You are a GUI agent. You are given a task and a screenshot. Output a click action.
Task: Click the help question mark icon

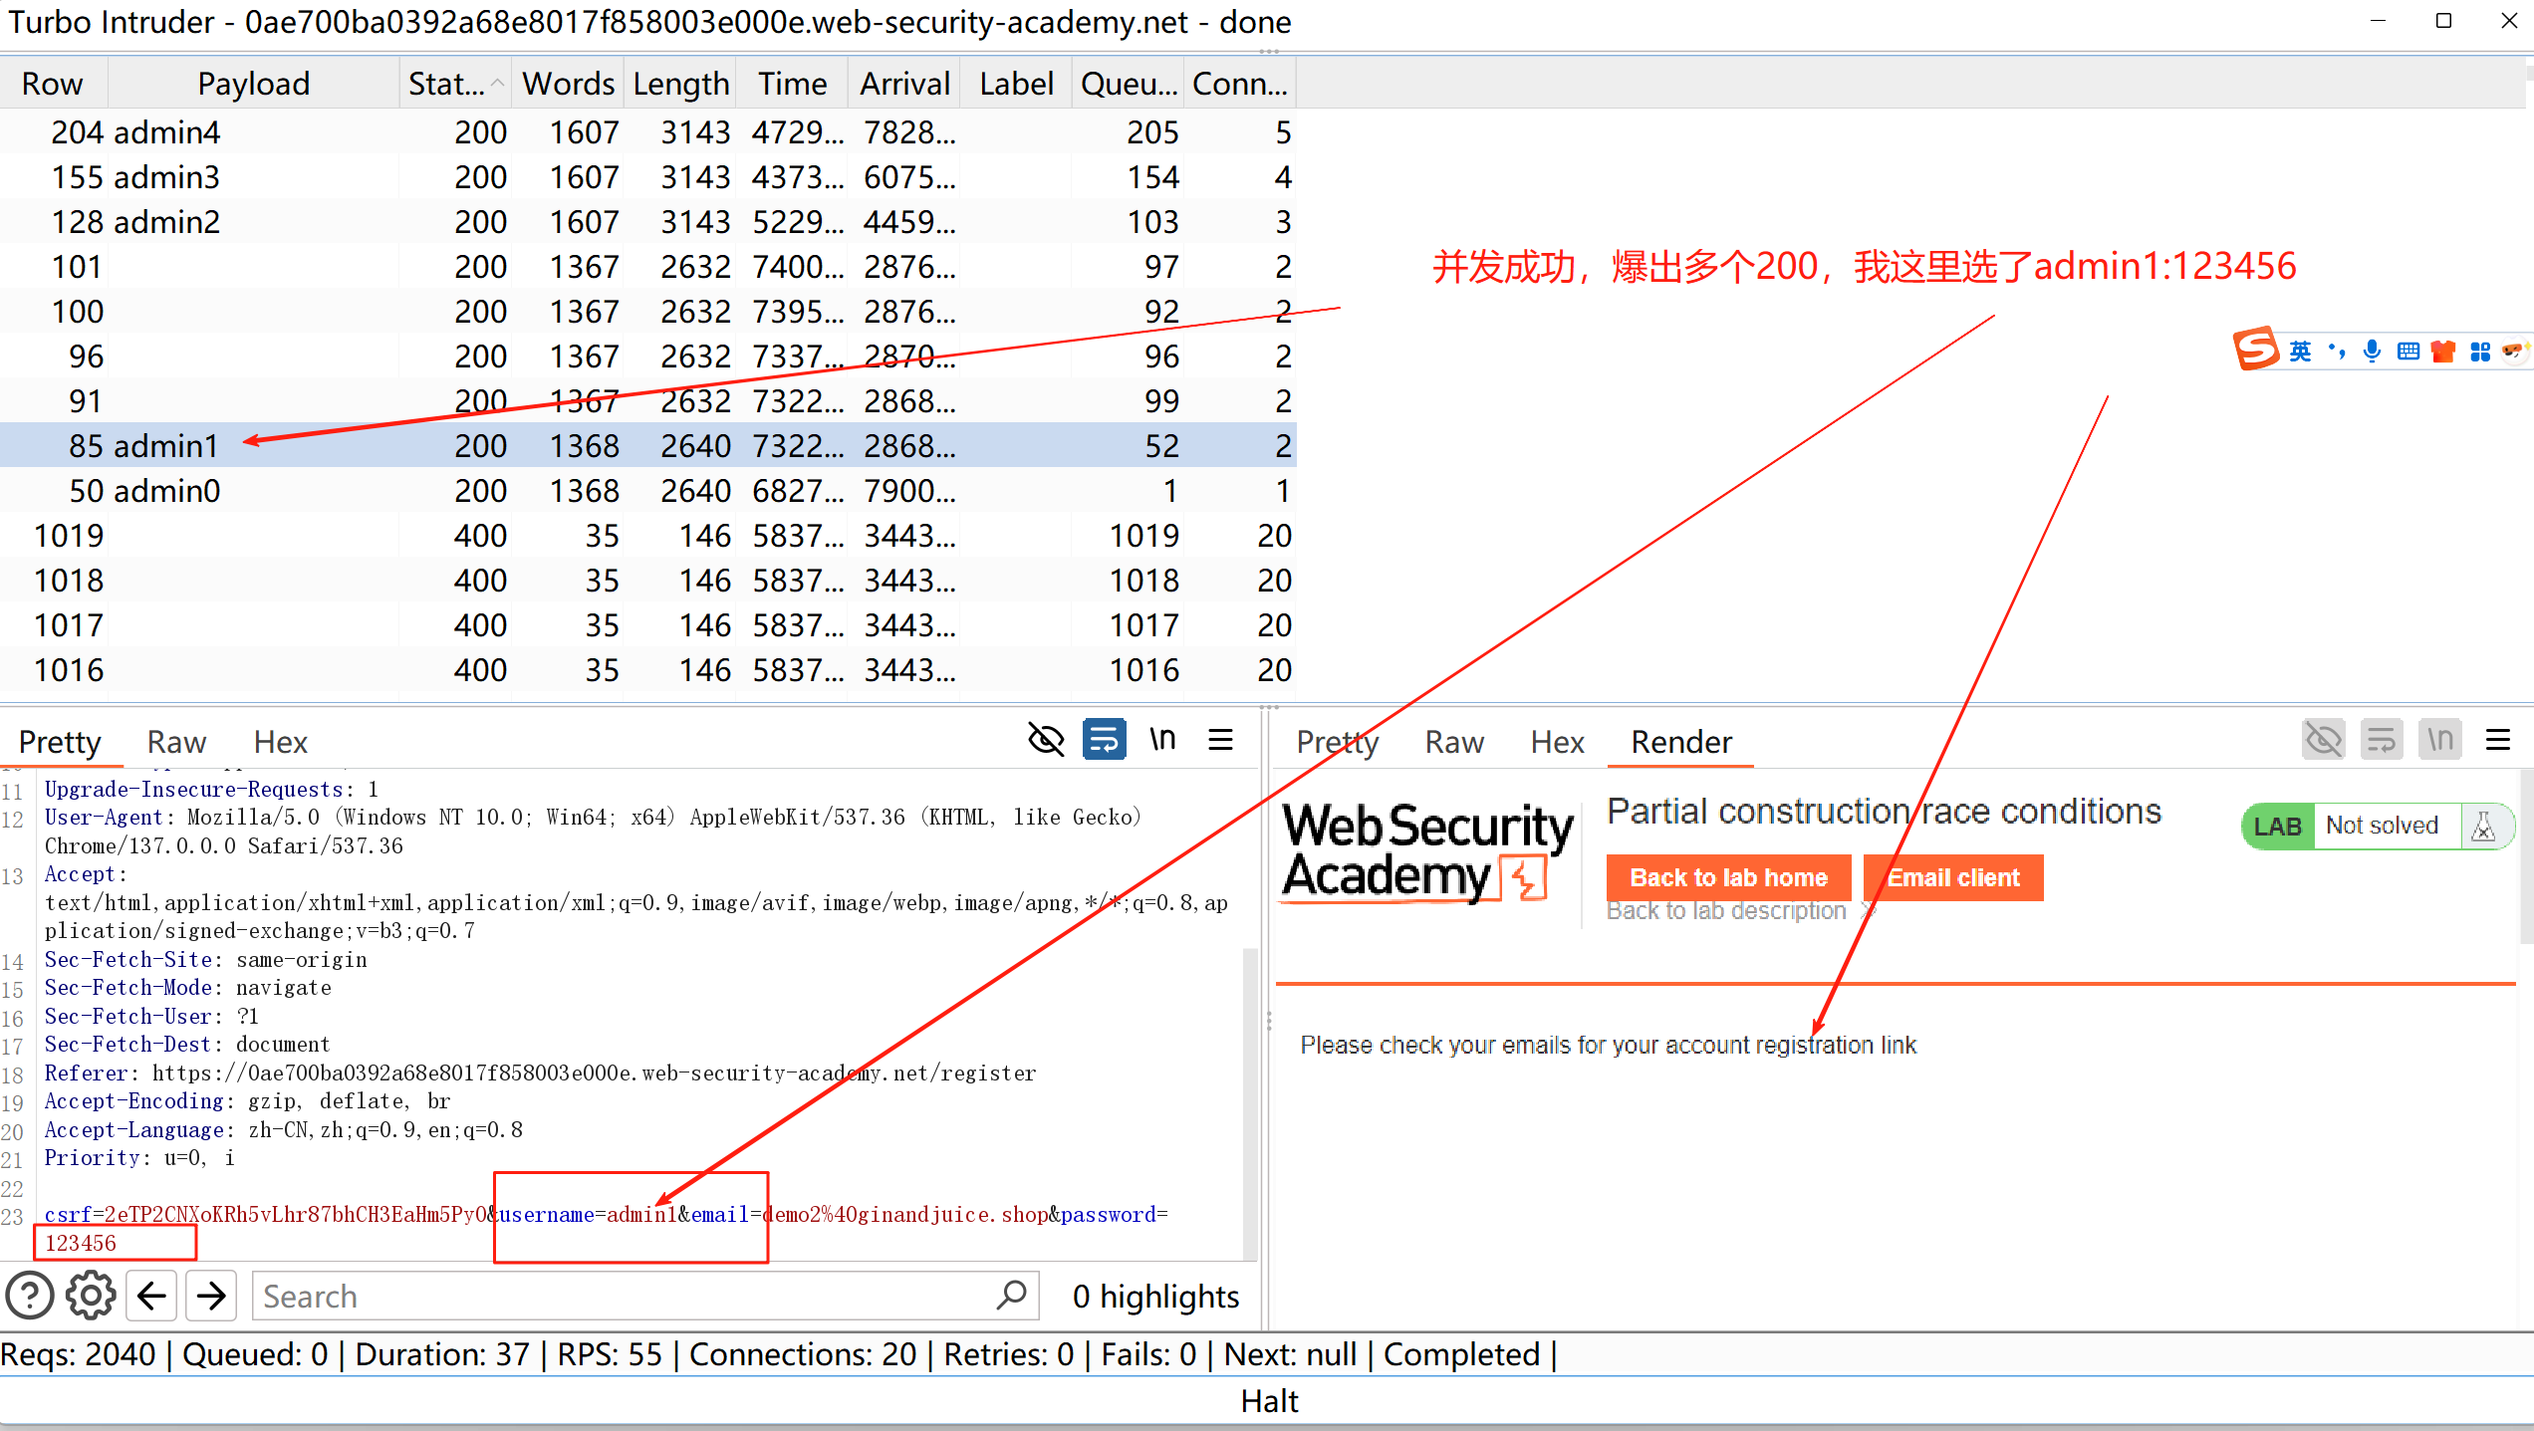click(x=30, y=1296)
